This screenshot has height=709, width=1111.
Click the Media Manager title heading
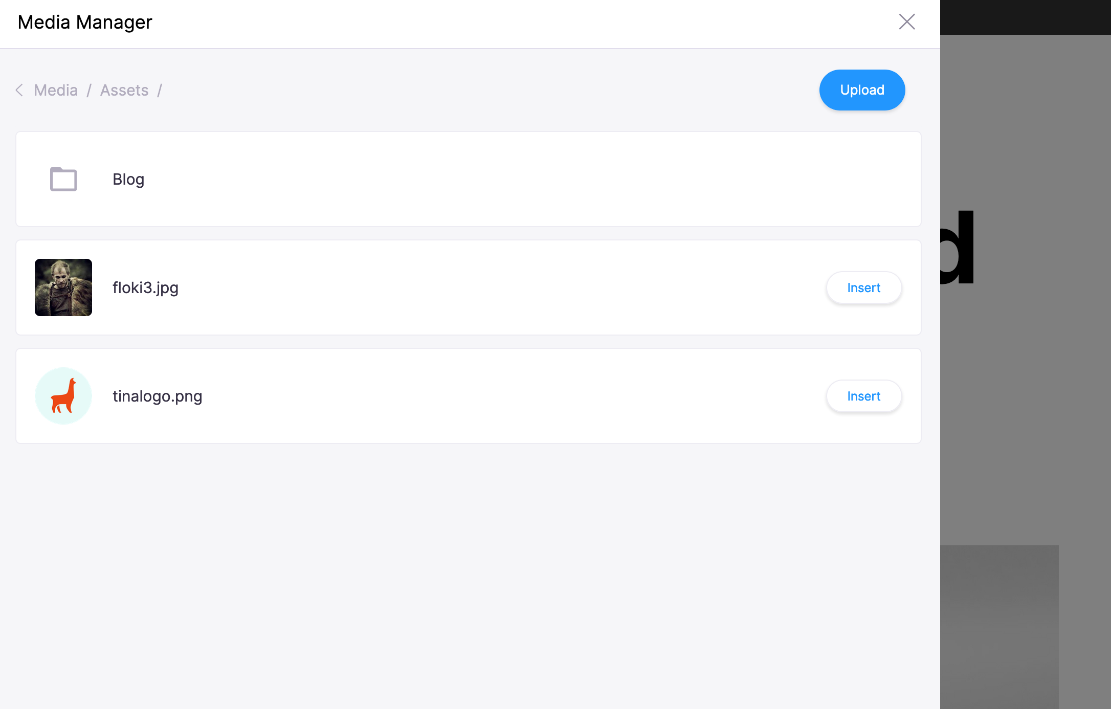pos(85,22)
